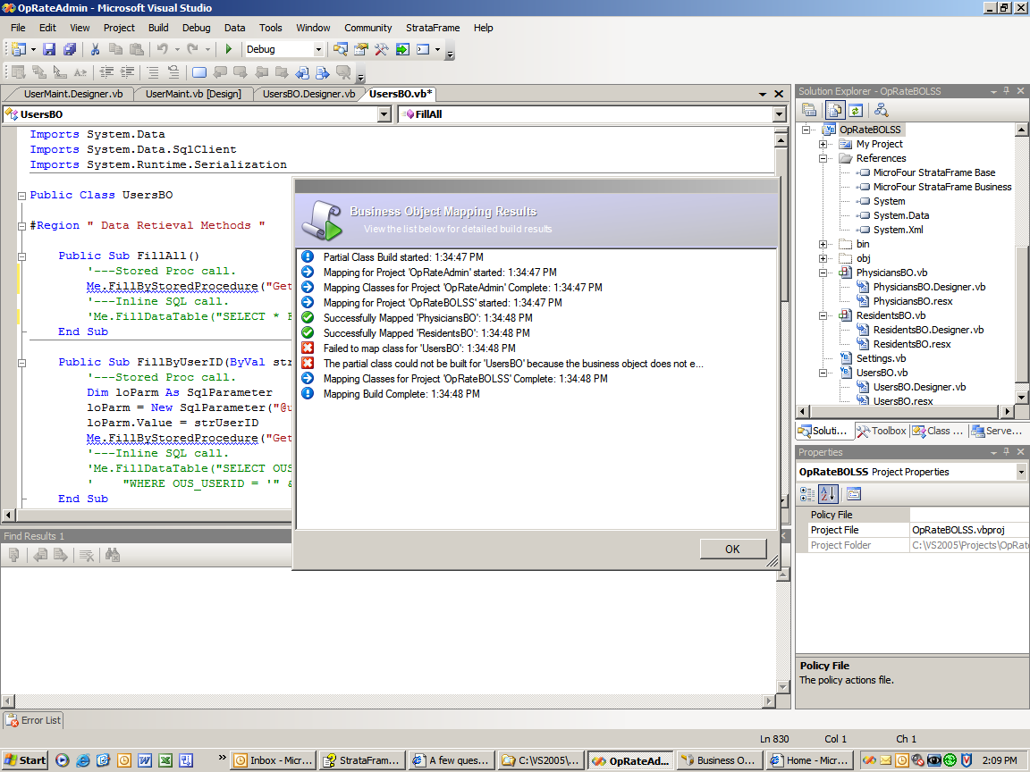
Task: Click Show All Files in Solution Explorer
Action: point(833,110)
